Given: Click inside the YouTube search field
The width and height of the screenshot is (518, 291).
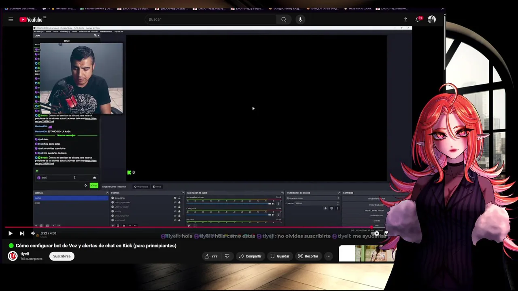Looking at the screenshot, I should coord(210,19).
